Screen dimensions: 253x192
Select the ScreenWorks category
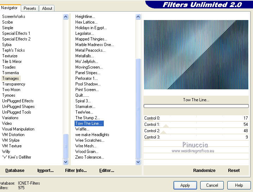[x=14, y=17]
